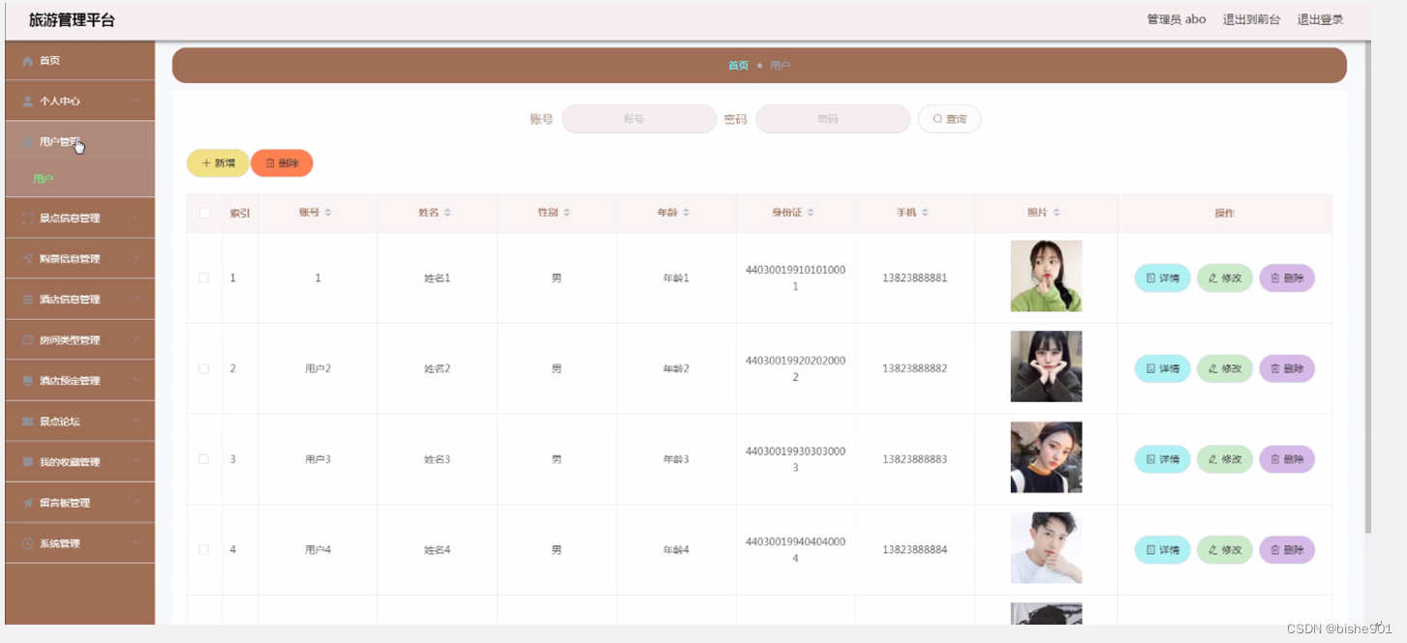Click the photo thumbnail in 用户3 row
Screen dimensions: 1407x643
click(1046, 457)
